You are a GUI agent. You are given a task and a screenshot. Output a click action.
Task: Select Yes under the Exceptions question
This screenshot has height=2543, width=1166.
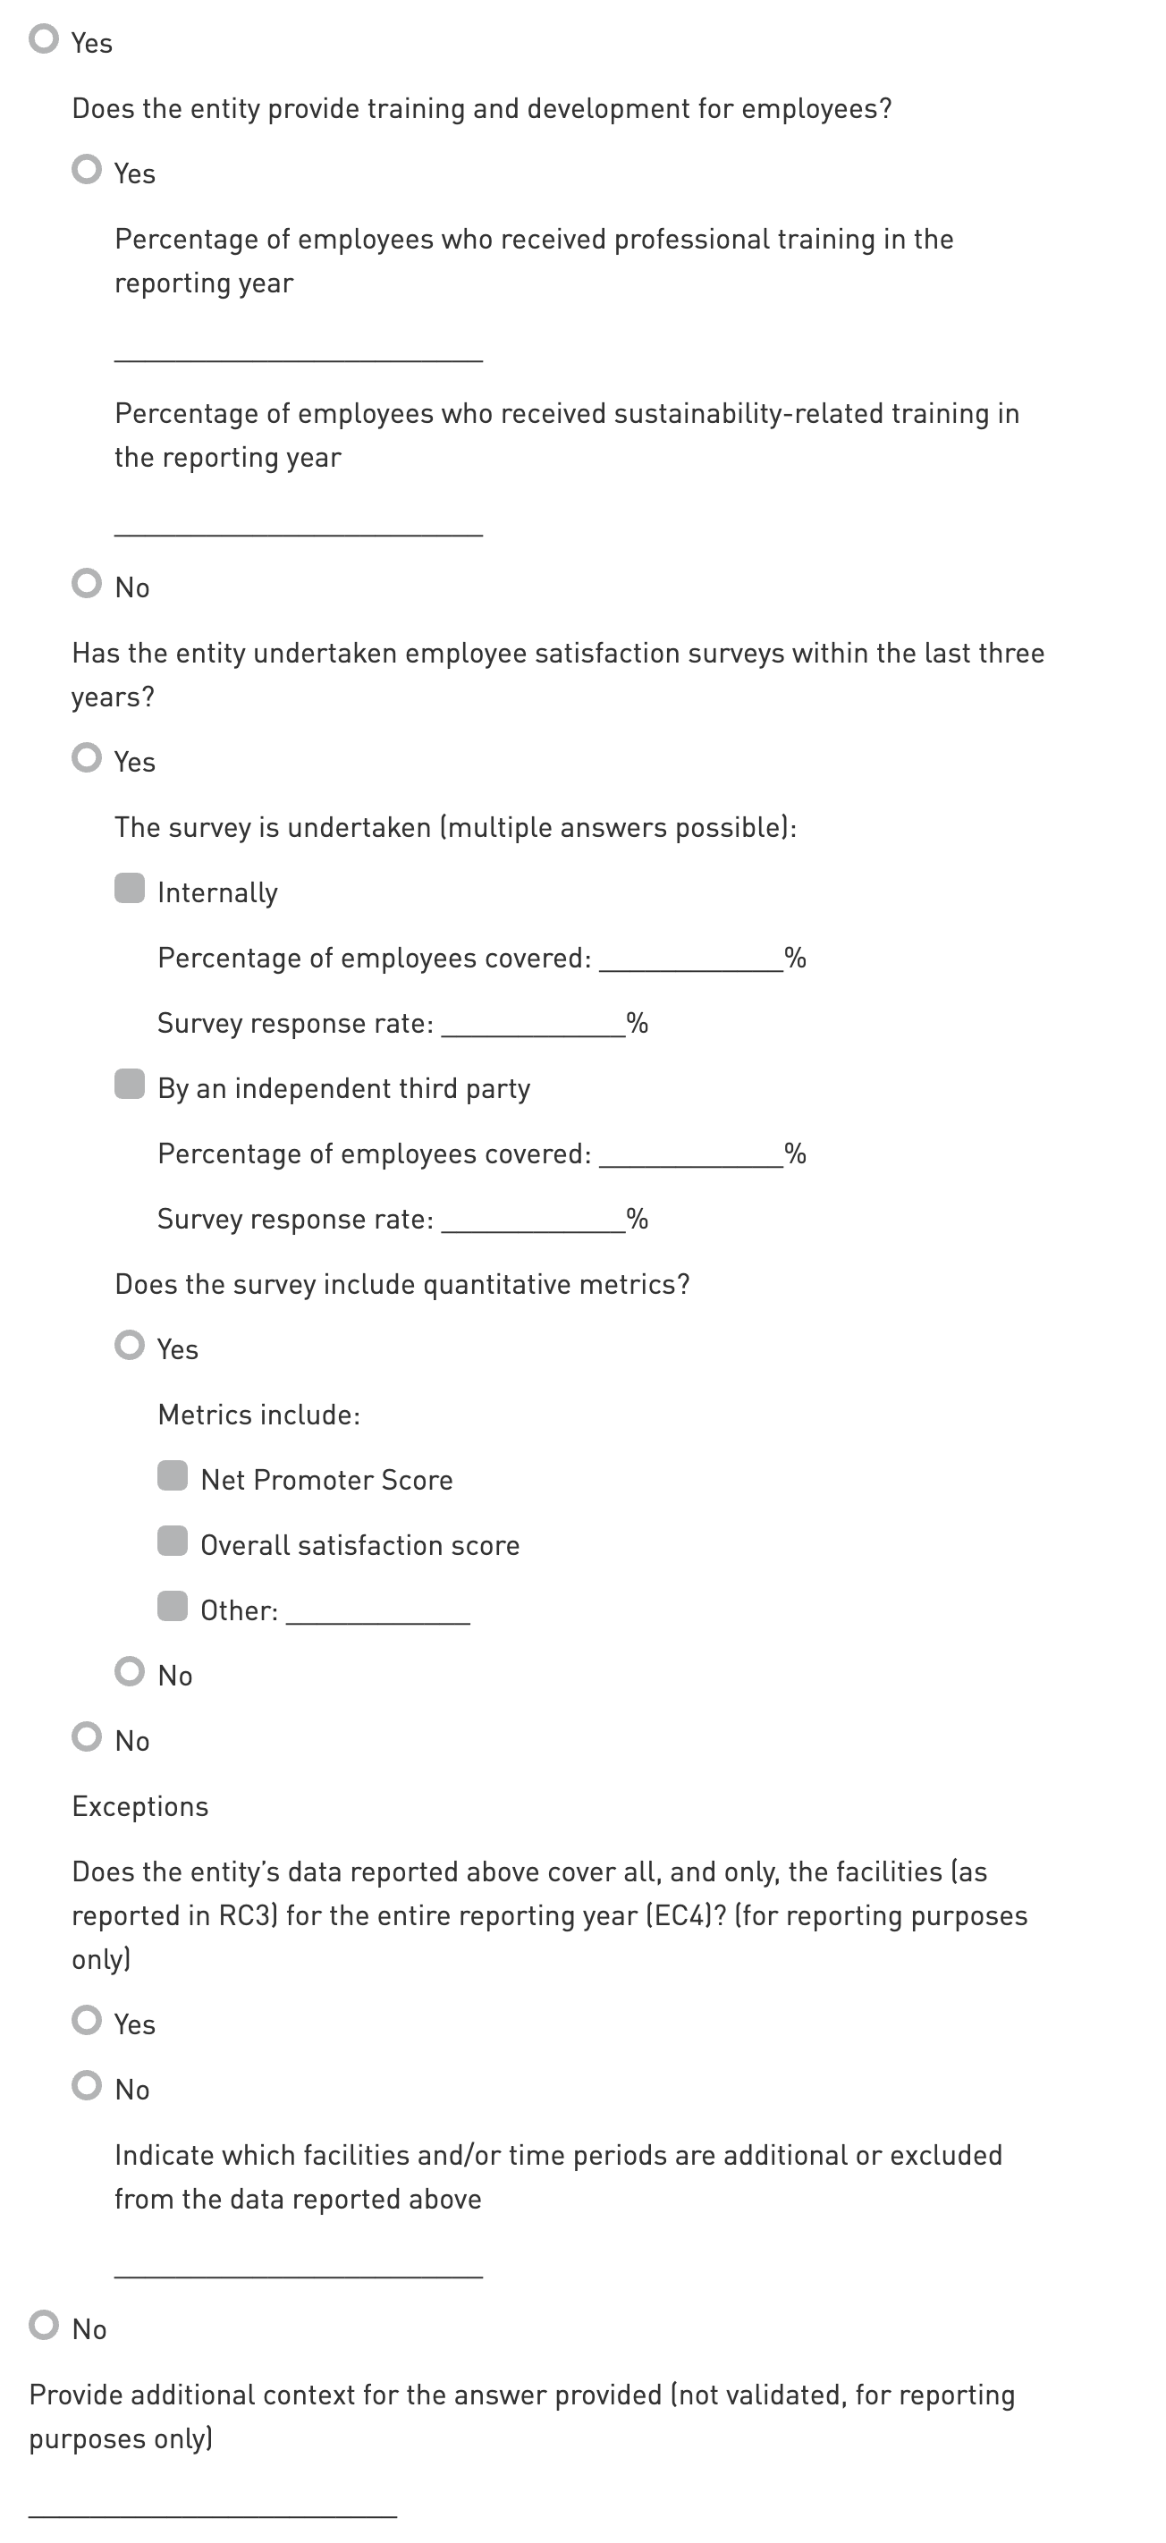pyautogui.click(x=87, y=2020)
